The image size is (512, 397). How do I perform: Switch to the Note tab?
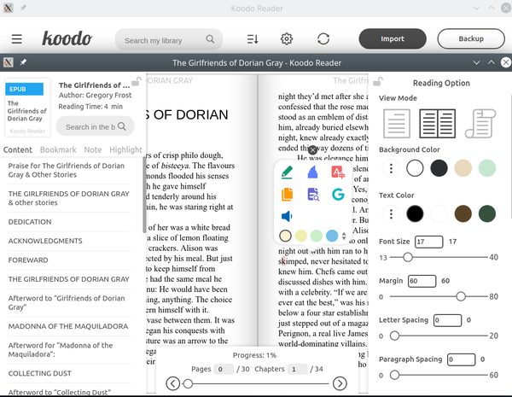[x=93, y=150]
